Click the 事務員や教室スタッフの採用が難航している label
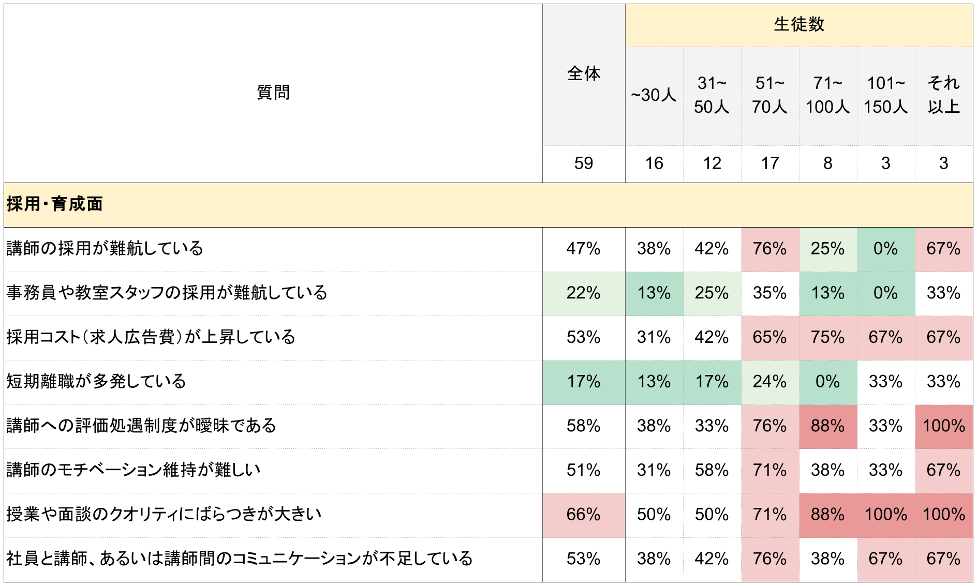Viewport: 977px width, 586px height. click(x=167, y=293)
